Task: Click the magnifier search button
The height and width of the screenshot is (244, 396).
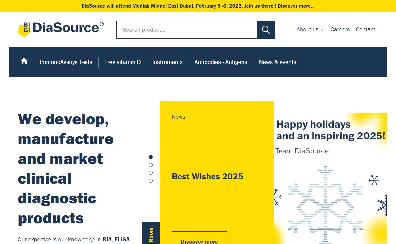Action: [x=266, y=30]
